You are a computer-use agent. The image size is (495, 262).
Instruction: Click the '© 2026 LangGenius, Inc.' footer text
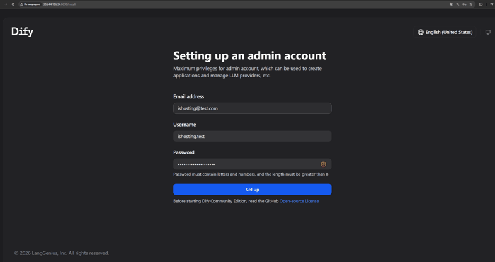62,253
